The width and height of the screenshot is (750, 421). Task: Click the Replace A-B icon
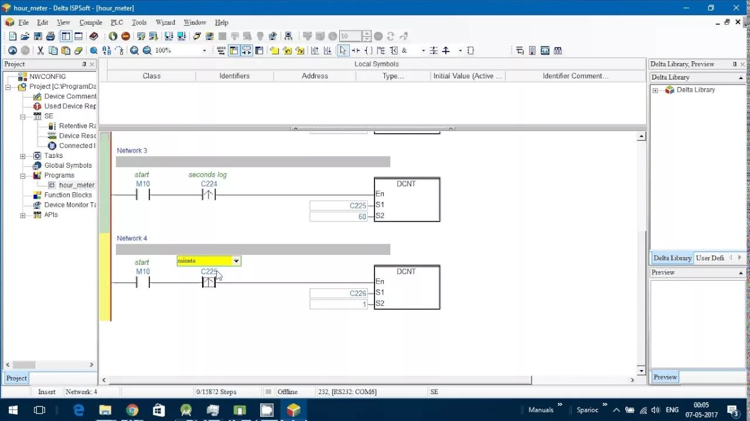tap(107, 50)
